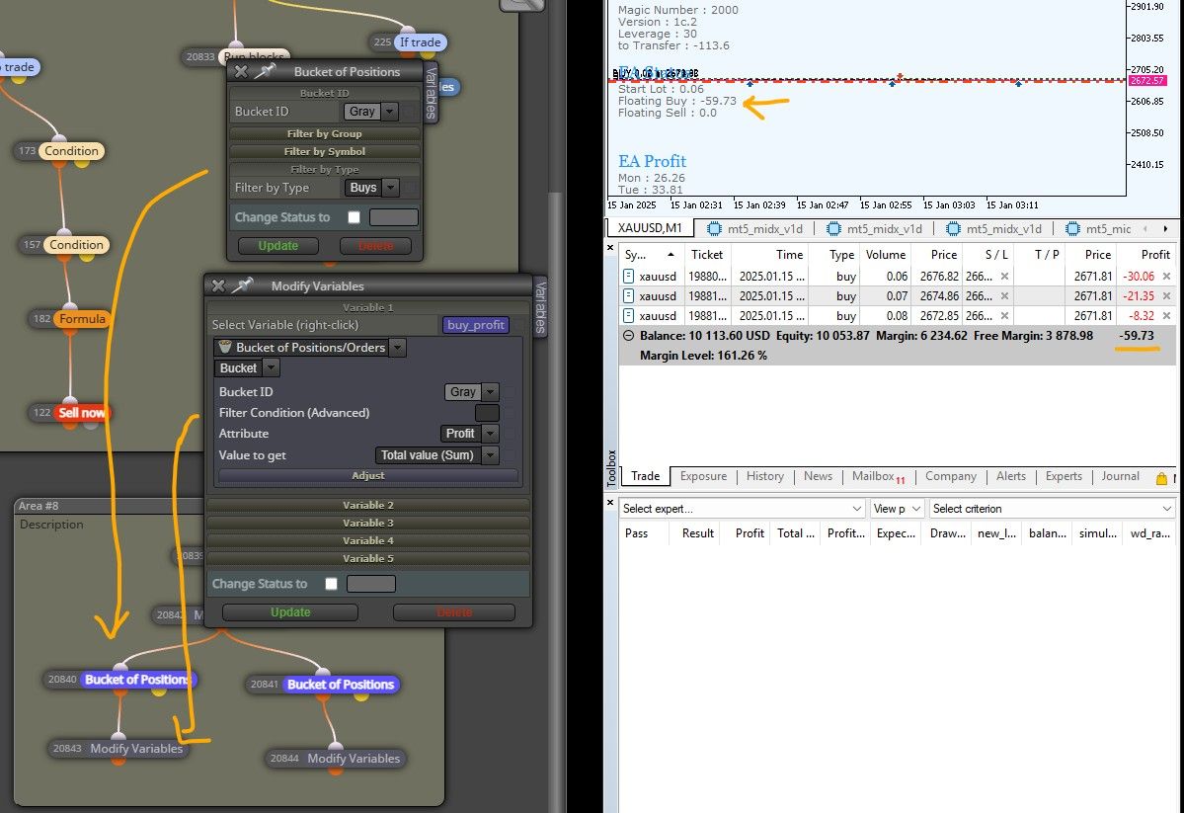Viewport: 1184px width, 813px height.
Task: Open the Experts tab
Action: coord(1064,477)
